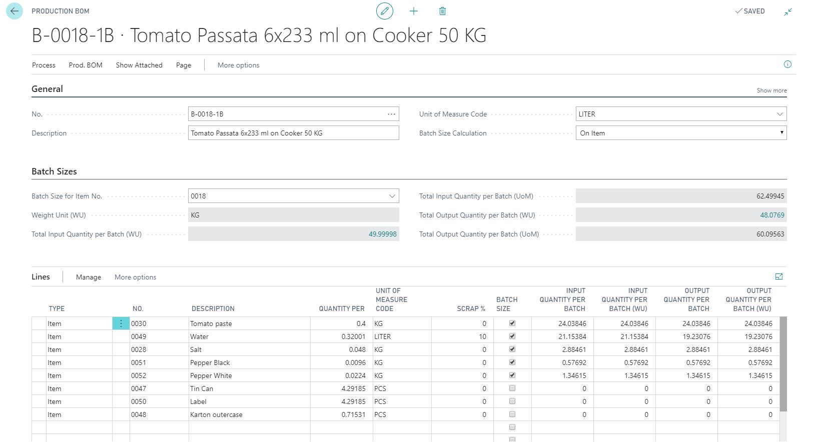The width and height of the screenshot is (824, 442).
Task: Open the Unit of Measure Code dropdown
Action: point(779,114)
